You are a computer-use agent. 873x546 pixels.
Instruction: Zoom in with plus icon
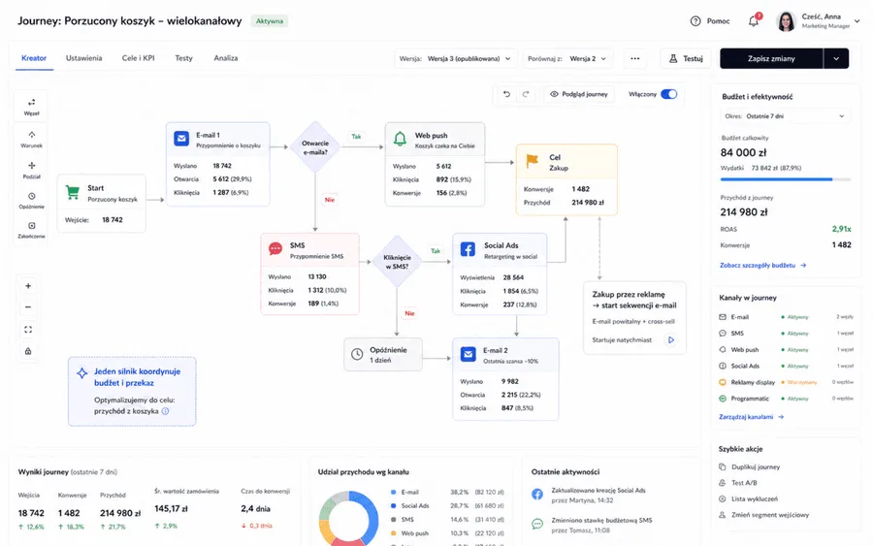tap(28, 286)
